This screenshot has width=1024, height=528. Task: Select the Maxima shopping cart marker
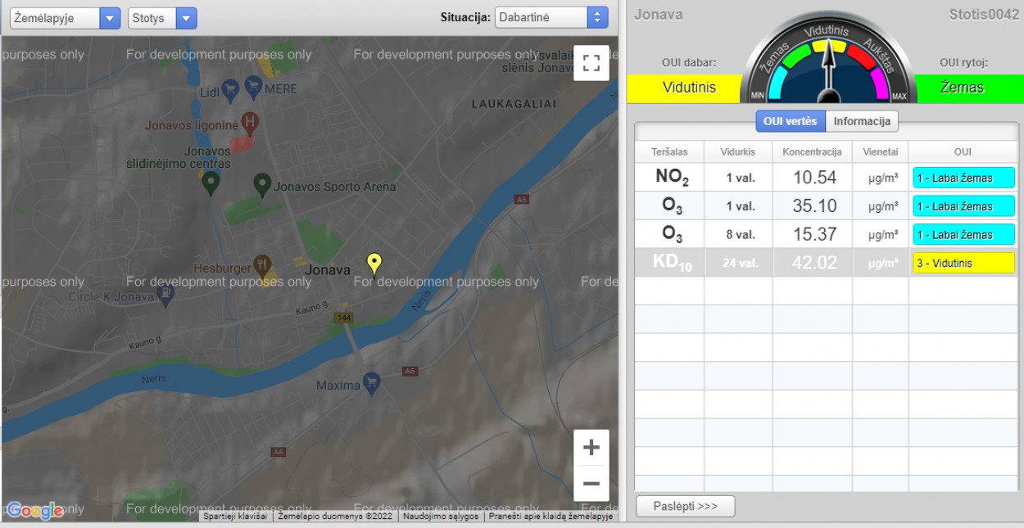372,383
